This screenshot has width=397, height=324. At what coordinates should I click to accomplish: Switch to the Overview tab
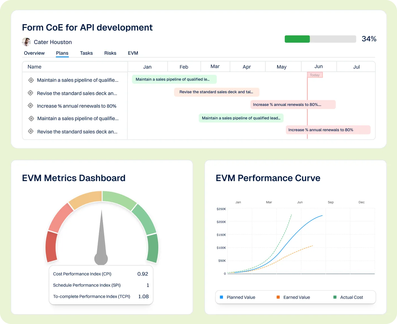(x=34, y=53)
